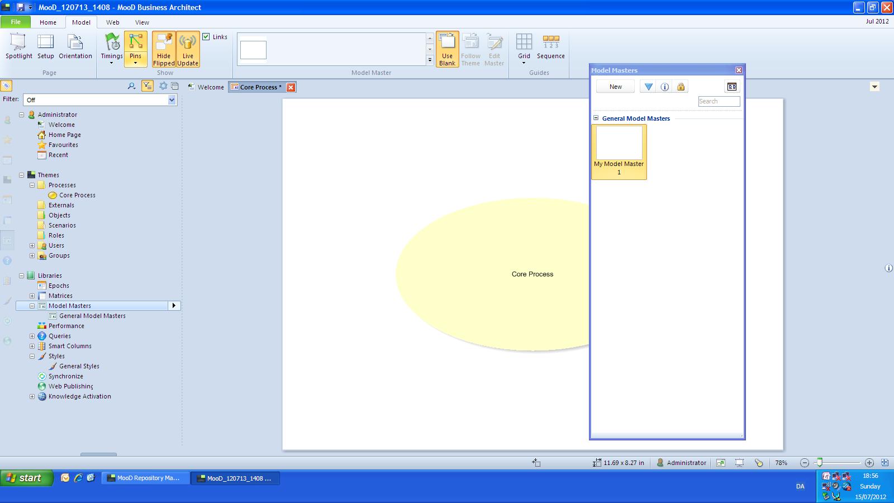This screenshot has height=503, width=894.
Task: Click the New button in Model Masters
Action: pos(615,87)
